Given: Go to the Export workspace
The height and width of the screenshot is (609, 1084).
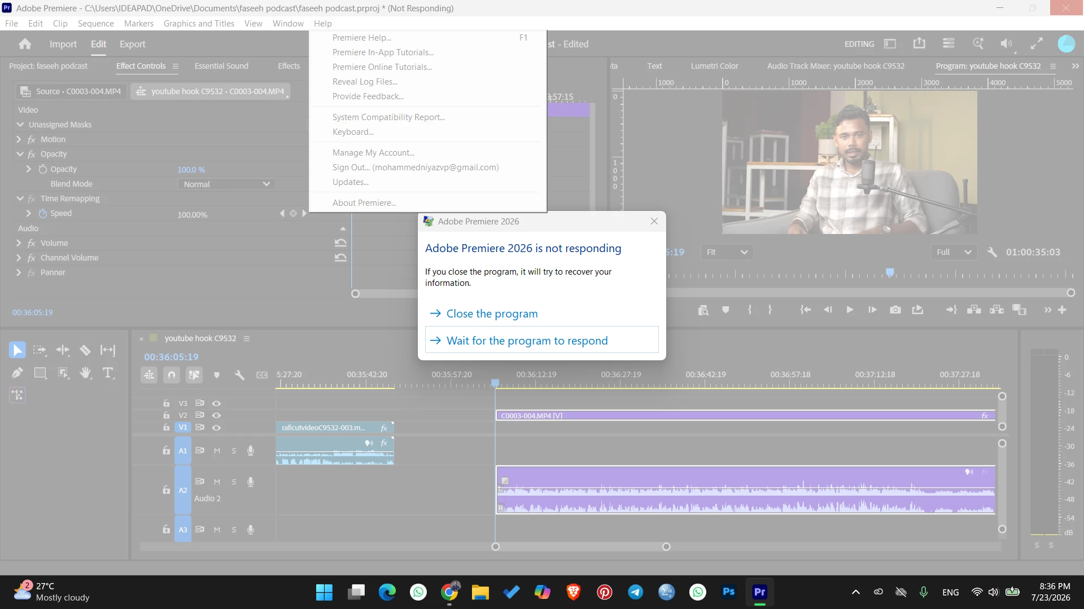Looking at the screenshot, I should click(x=132, y=44).
